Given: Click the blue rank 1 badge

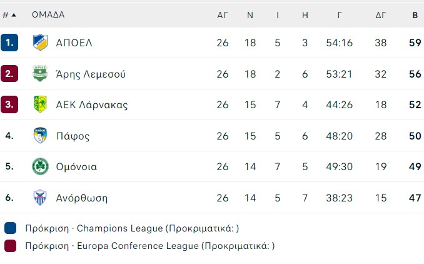Looking at the screenshot, I should tap(9, 43).
